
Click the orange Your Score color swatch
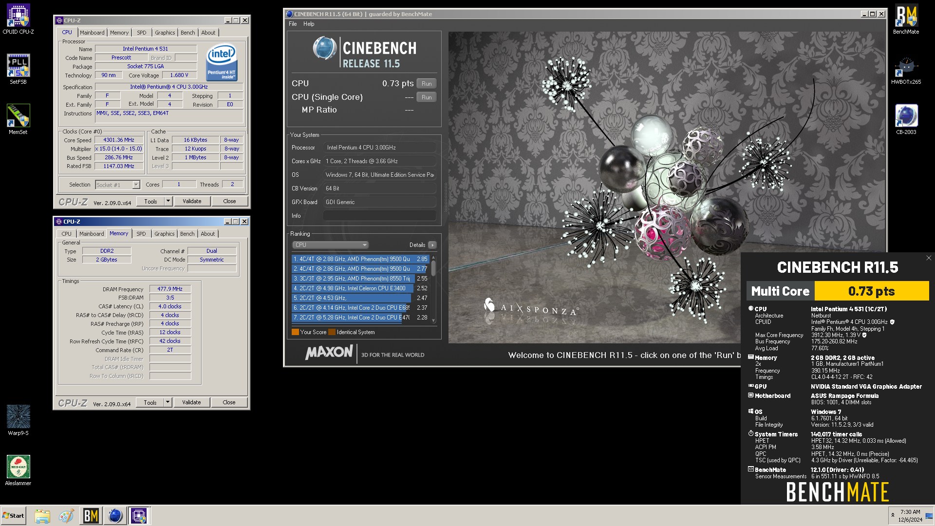pos(295,332)
